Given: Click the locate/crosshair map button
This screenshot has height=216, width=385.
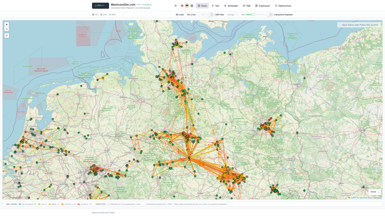Looking at the screenshot, I should 6,35.
